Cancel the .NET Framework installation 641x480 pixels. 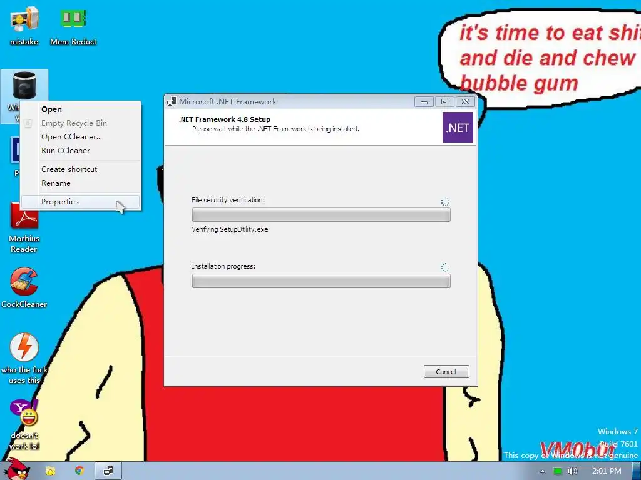[x=446, y=372]
